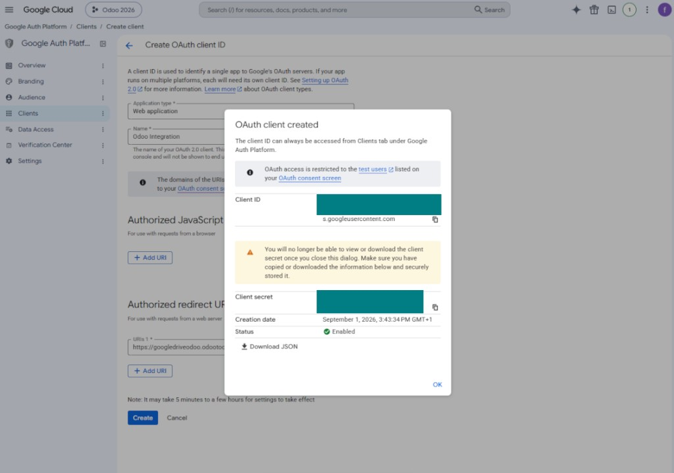Go to Google Auth Platform breadcrumb
This screenshot has height=473, width=674.
coord(36,26)
